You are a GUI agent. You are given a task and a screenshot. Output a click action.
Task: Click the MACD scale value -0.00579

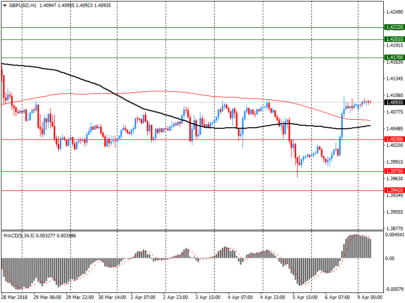pos(395,289)
